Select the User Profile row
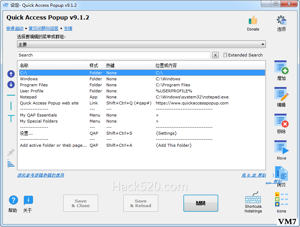The width and height of the screenshot is (300, 227). 142,91
